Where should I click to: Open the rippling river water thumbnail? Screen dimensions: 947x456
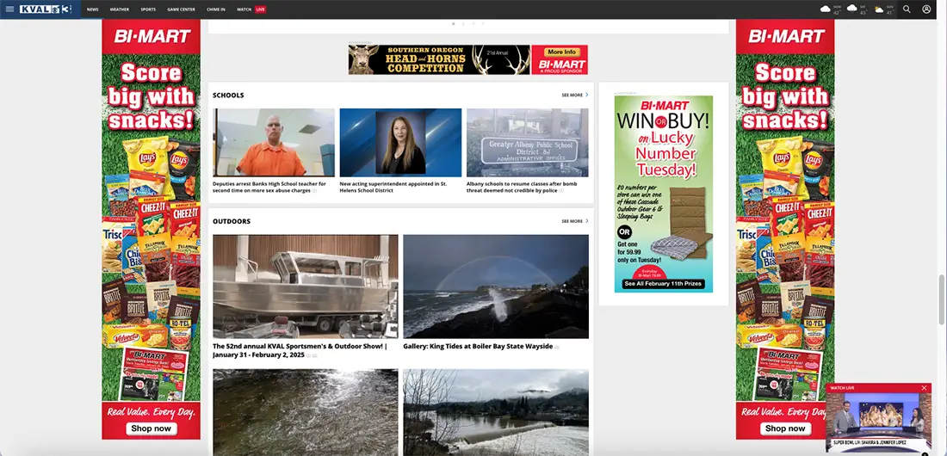pos(306,412)
